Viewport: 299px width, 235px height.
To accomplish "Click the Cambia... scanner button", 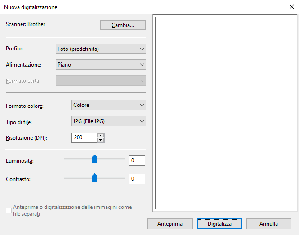I will tap(123, 25).
